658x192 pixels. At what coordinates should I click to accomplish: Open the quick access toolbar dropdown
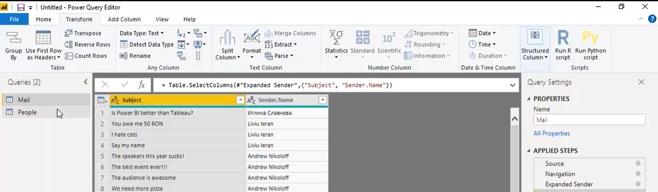[x=31, y=8]
